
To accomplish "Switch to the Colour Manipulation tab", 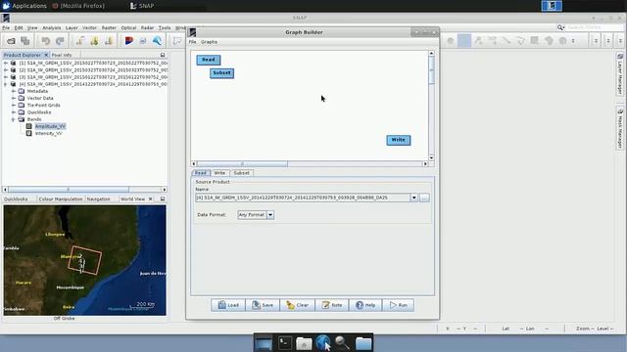I will (61, 198).
